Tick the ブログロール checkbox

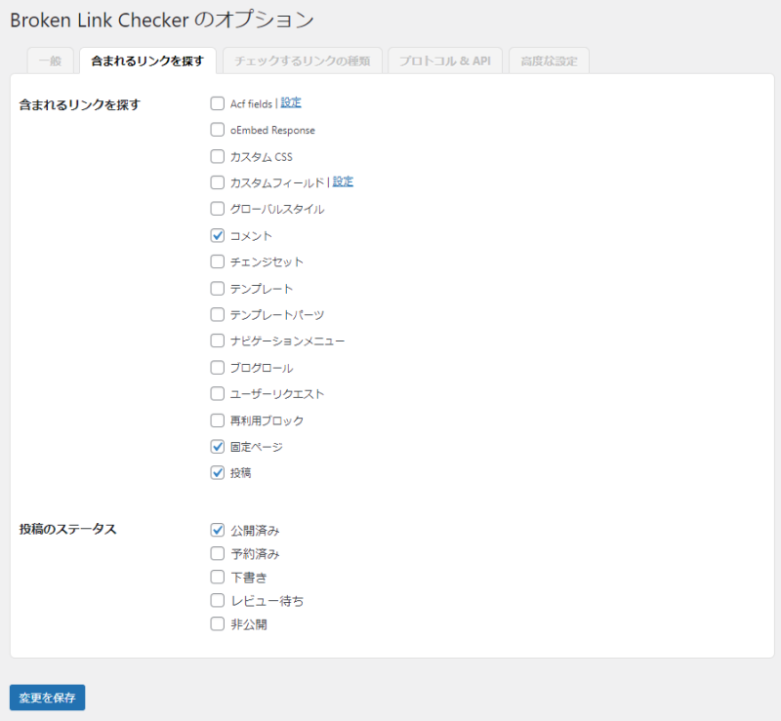tap(217, 368)
